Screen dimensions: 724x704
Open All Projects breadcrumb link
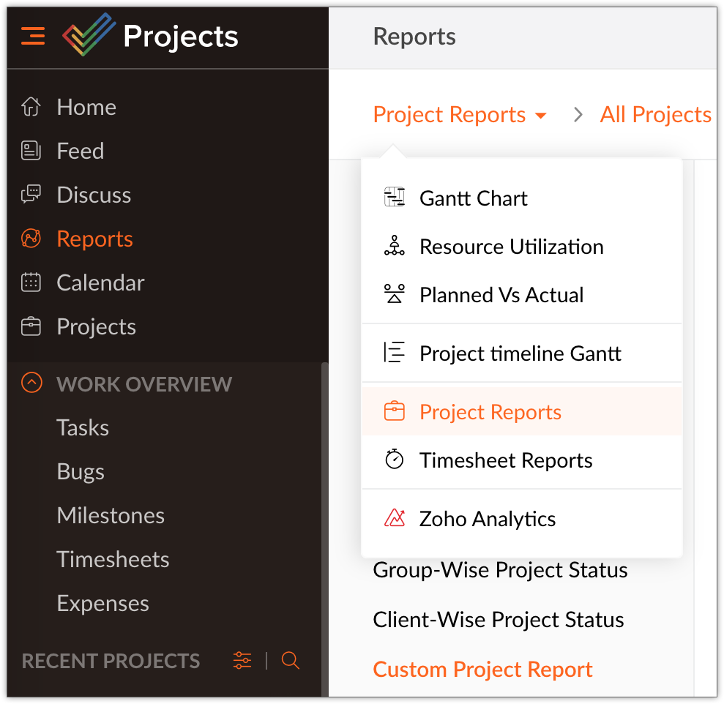tap(655, 115)
